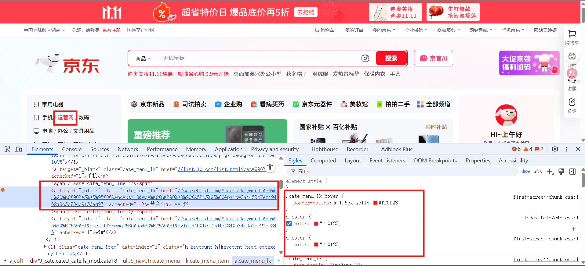Close the DevTools panel

pos(578,149)
